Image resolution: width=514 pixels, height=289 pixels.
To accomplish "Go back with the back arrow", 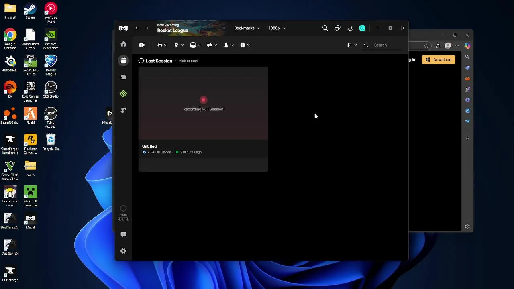I will [x=137, y=28].
